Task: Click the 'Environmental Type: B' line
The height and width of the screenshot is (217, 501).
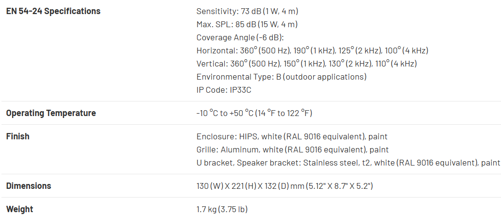Action: point(281,77)
